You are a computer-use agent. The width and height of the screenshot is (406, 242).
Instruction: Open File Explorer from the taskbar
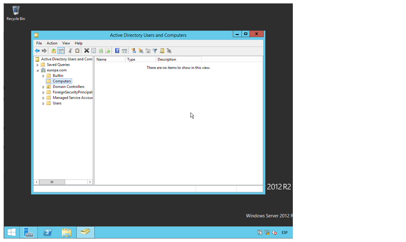pos(66,232)
